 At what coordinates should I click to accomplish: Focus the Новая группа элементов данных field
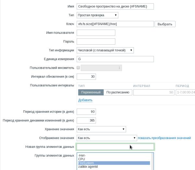coord(115,147)
